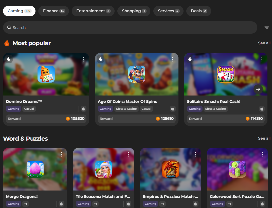Click the Apple platform icon on Merge Dragons
Viewport: 272px width, 208px height.
coord(61,204)
